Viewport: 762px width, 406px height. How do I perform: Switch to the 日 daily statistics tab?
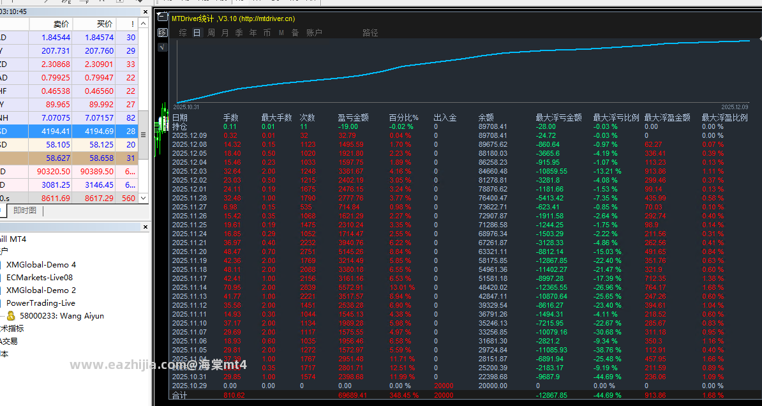(x=197, y=33)
